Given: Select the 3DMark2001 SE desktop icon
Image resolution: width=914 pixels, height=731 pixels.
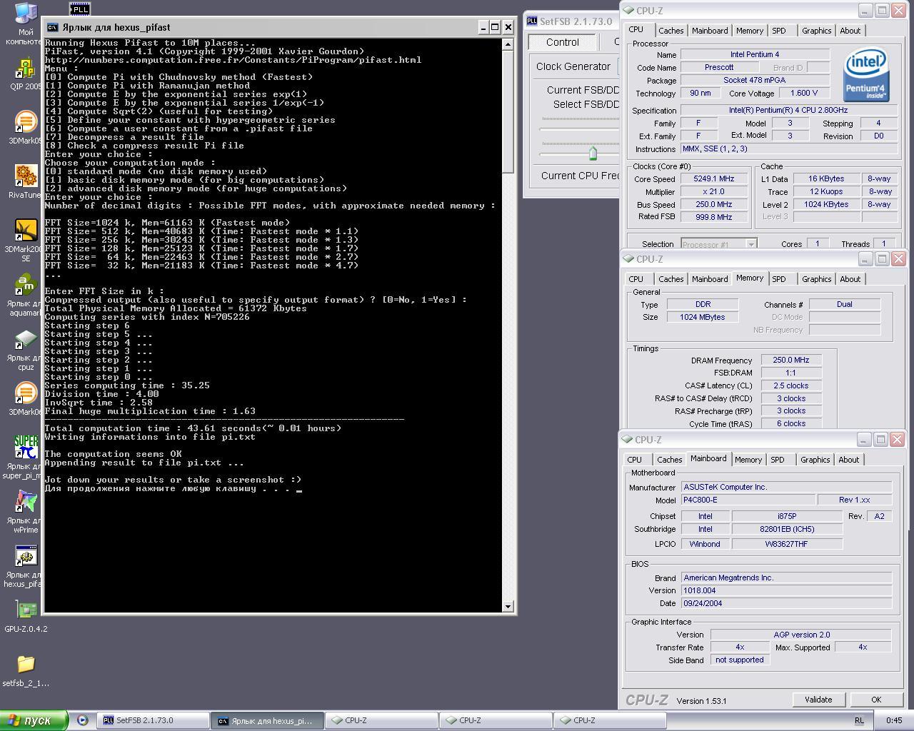Looking at the screenshot, I should coord(26,240).
